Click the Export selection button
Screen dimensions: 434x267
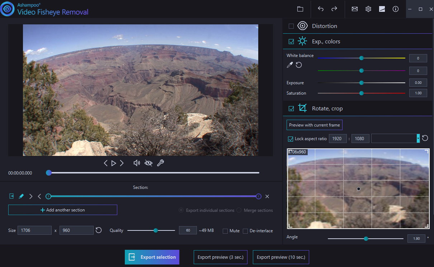tap(152, 257)
